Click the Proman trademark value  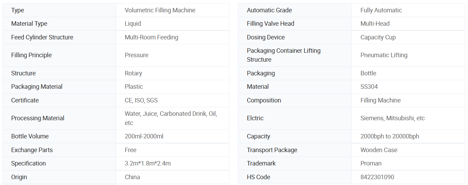(x=371, y=163)
